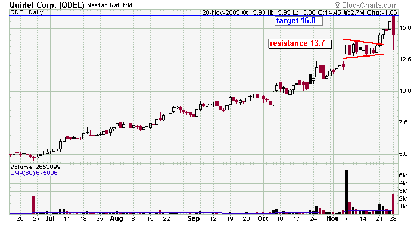
Task: Click the tallest black volume bar at Nov 7
Action: click(346, 192)
